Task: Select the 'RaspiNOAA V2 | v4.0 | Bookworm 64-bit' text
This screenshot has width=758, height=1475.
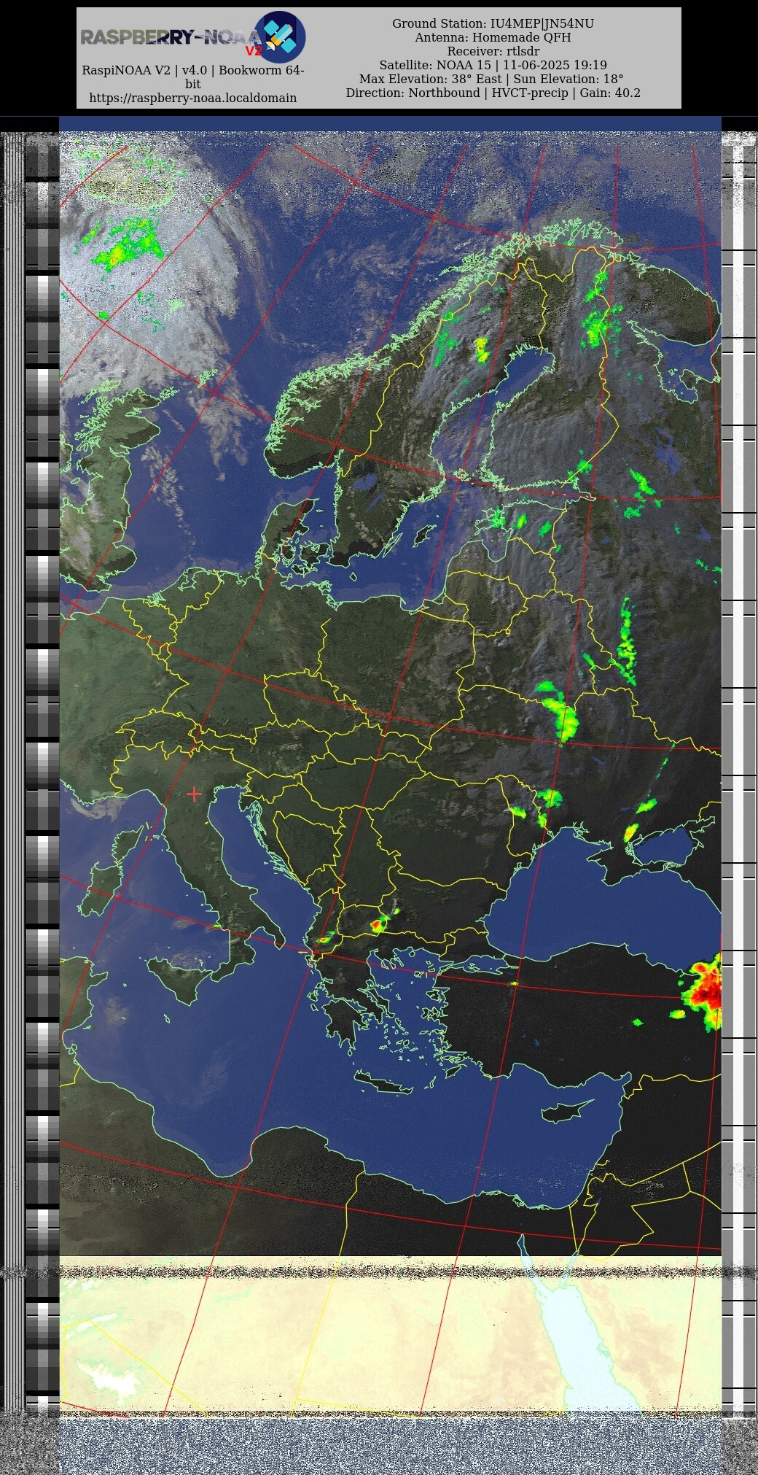Action: click(193, 77)
